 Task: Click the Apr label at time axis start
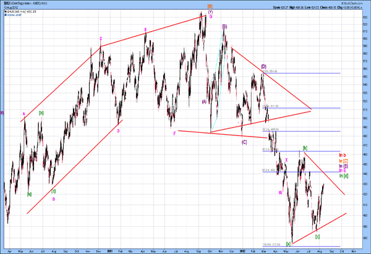[9, 250]
